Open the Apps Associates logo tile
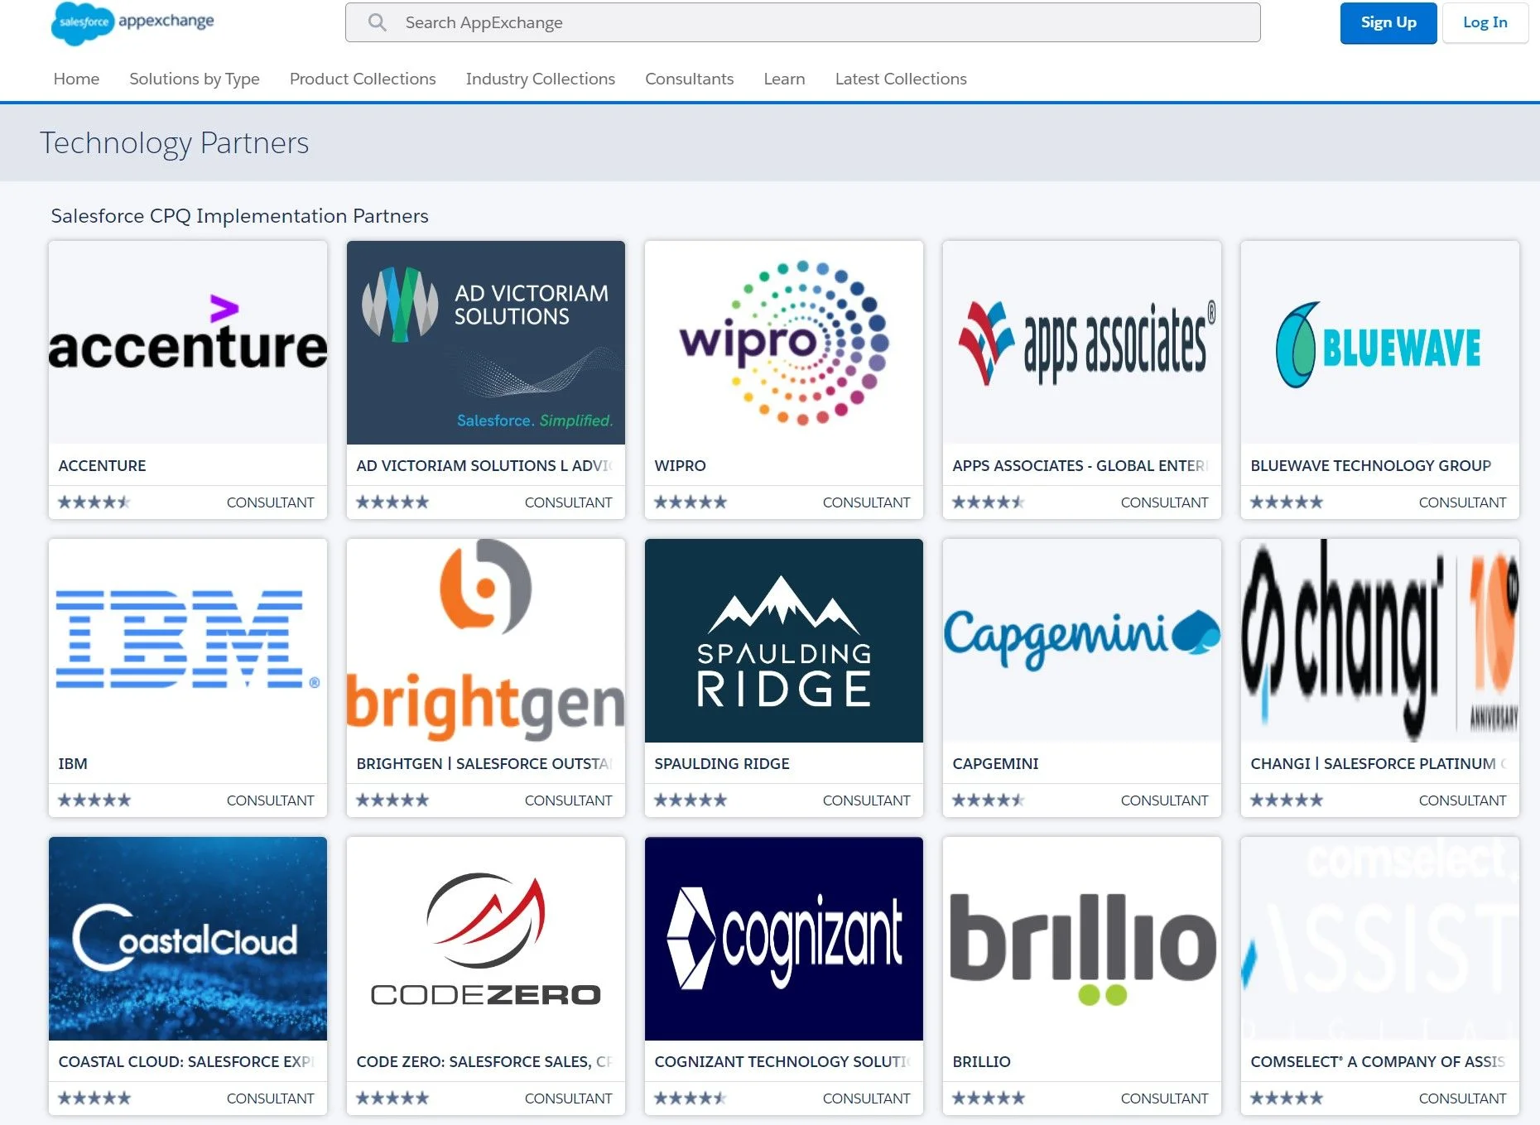This screenshot has height=1125, width=1540. tap(1082, 343)
